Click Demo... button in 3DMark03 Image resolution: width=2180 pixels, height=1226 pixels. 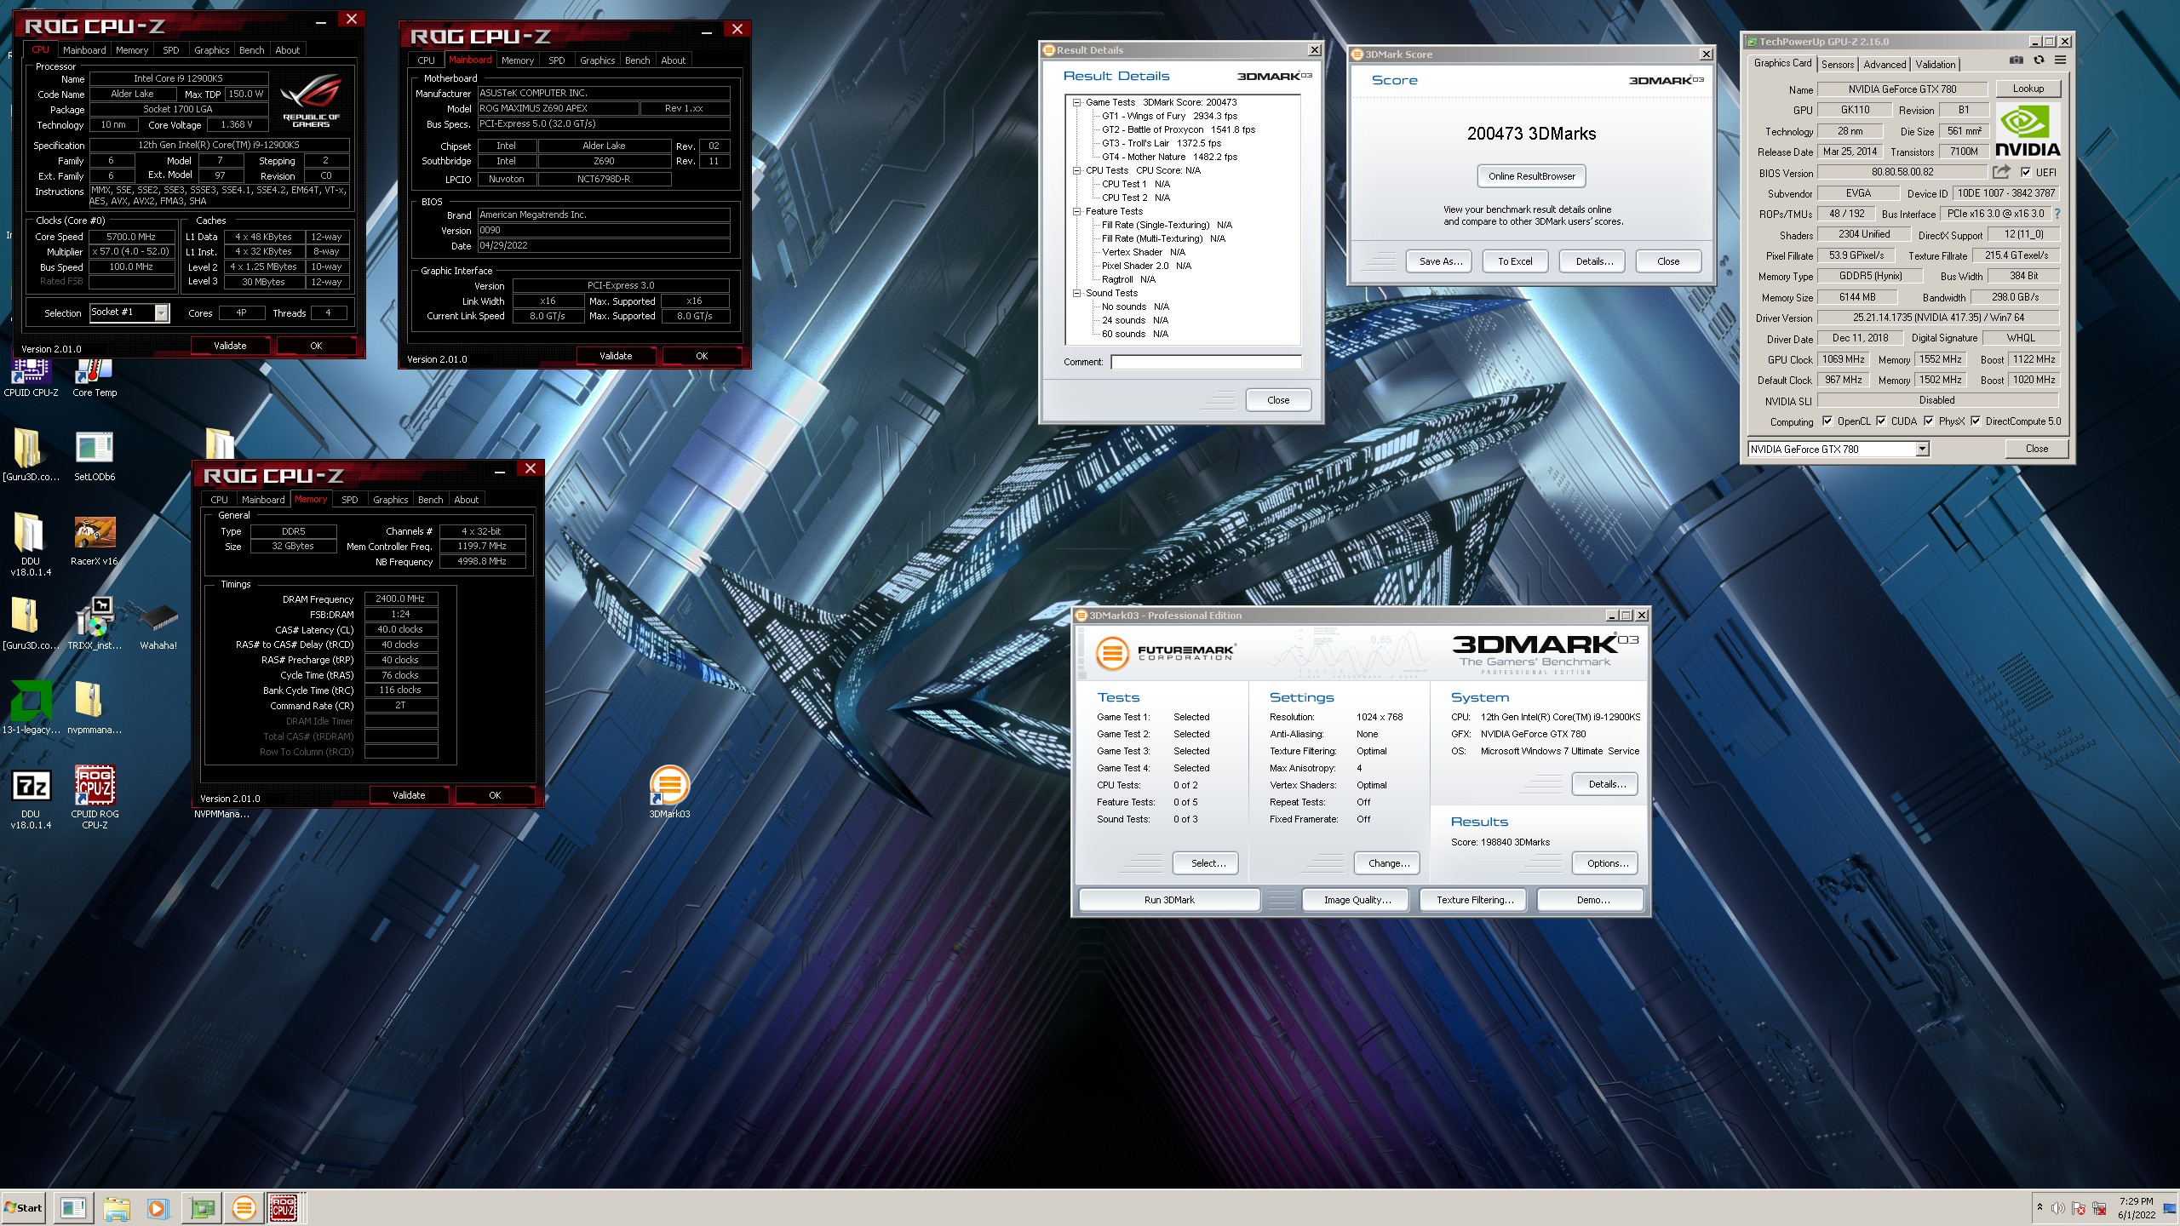click(1592, 900)
